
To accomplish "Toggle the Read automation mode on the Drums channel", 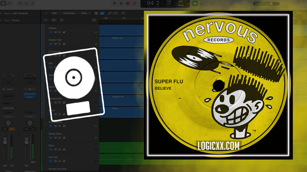I will [8, 116].
